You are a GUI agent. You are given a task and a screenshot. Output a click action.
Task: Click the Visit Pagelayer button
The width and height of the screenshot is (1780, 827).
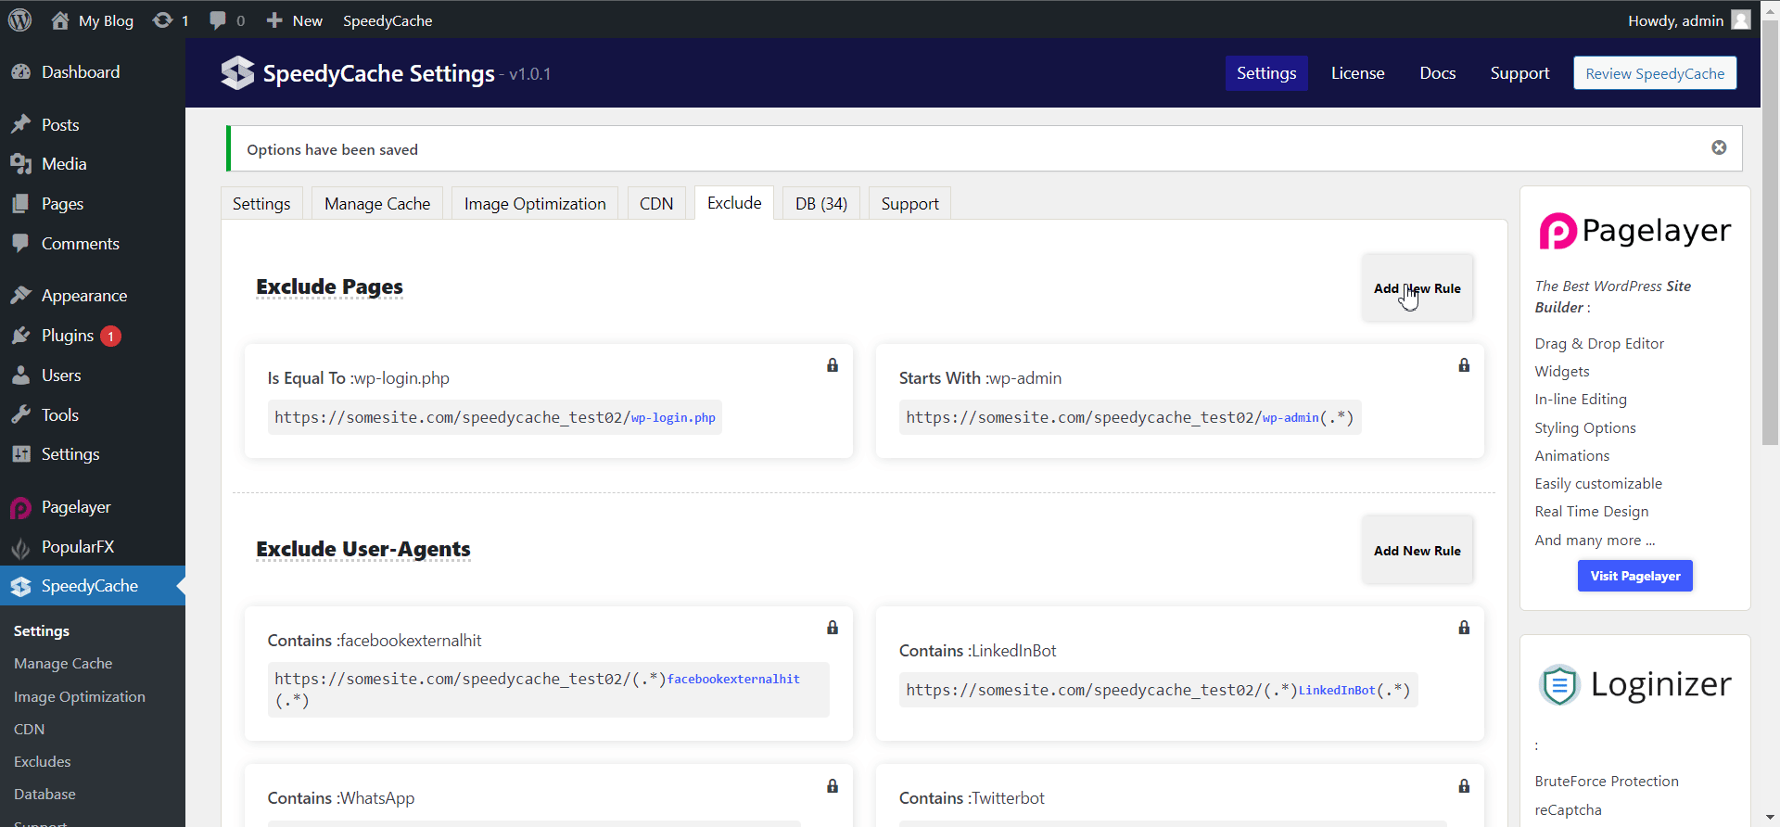pos(1635,576)
